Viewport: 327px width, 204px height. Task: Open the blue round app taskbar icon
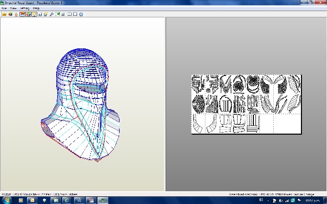[80, 200]
